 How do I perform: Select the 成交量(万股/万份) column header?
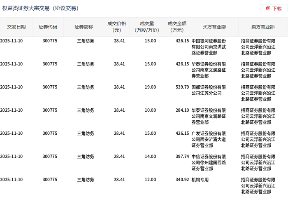(147, 27)
